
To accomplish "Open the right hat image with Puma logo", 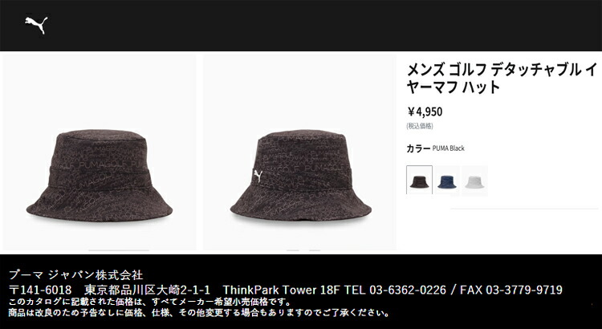I will (x=300, y=152).
